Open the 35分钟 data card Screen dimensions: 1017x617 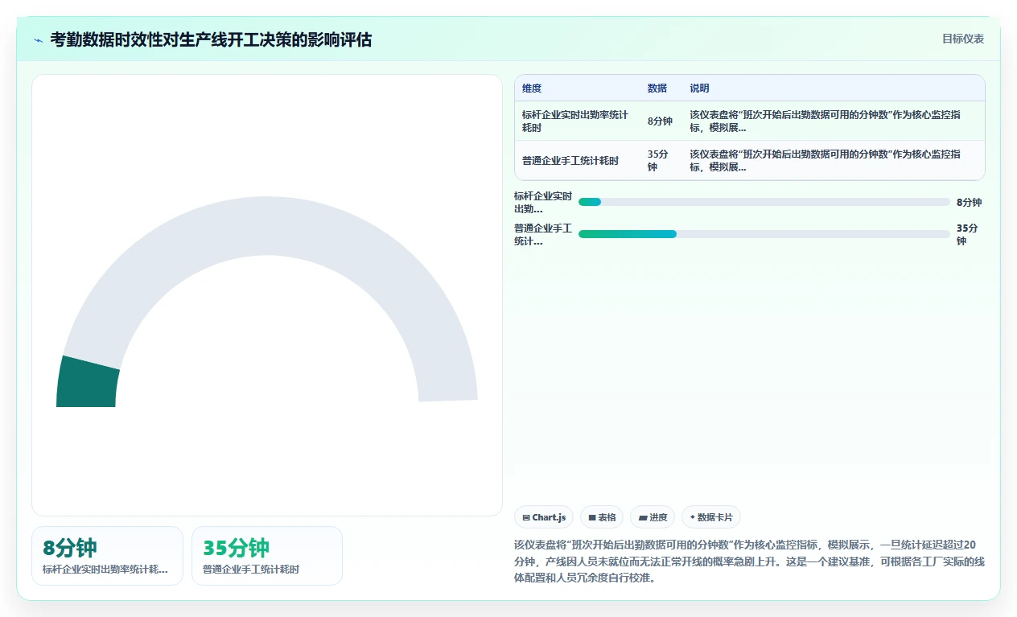[x=267, y=556]
